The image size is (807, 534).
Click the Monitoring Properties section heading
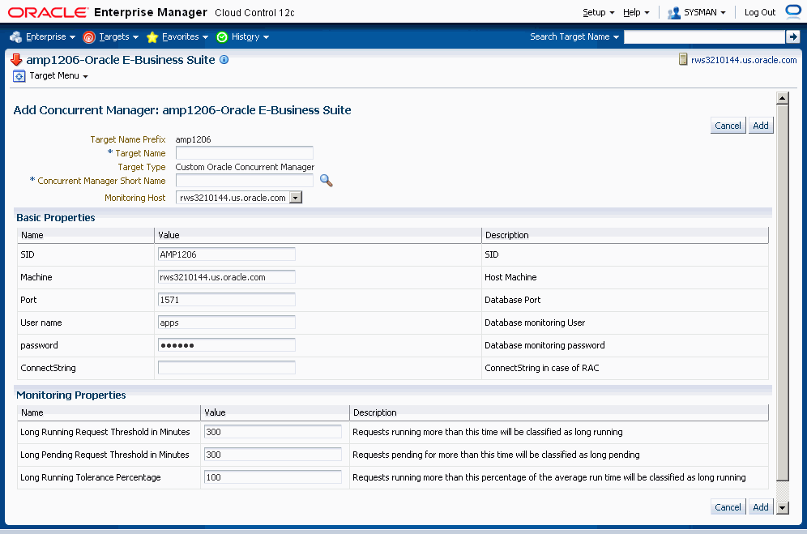pos(71,395)
